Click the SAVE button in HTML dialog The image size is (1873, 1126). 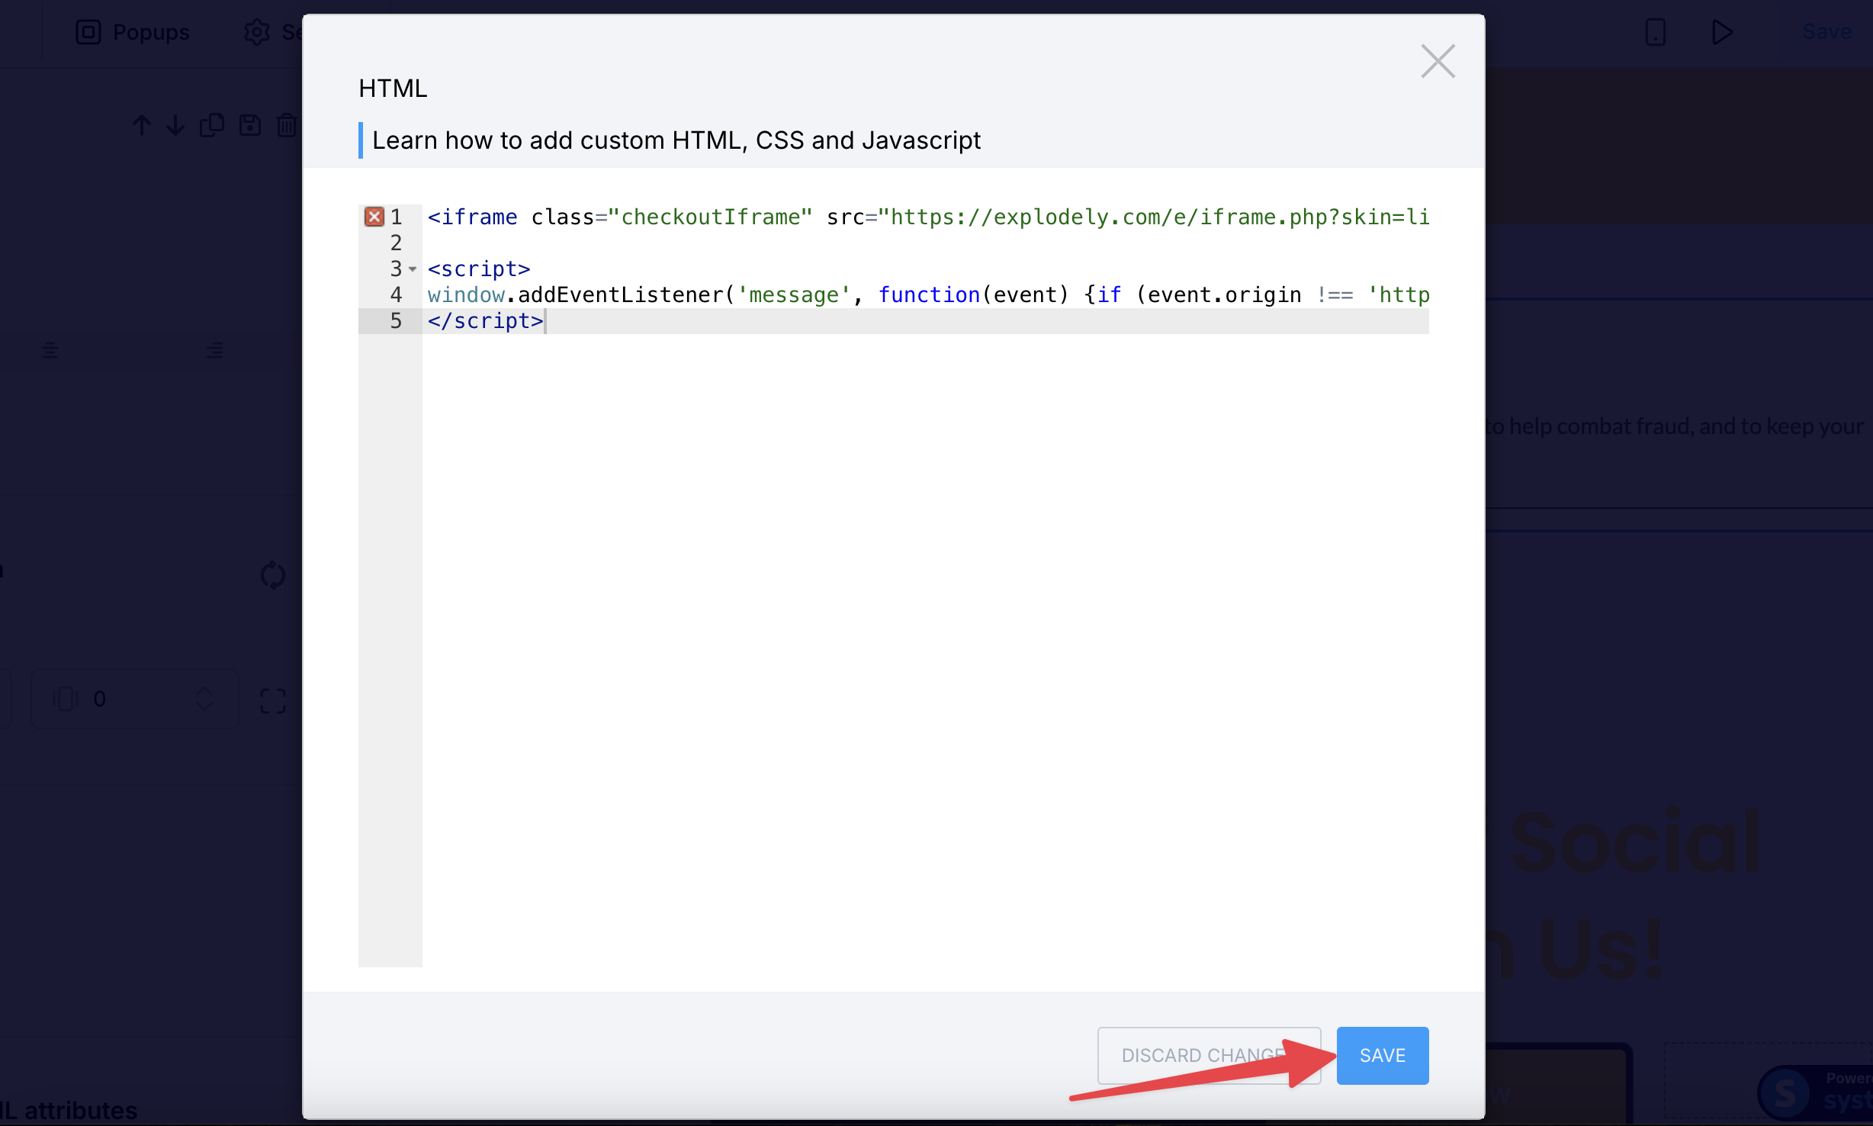[x=1382, y=1055]
